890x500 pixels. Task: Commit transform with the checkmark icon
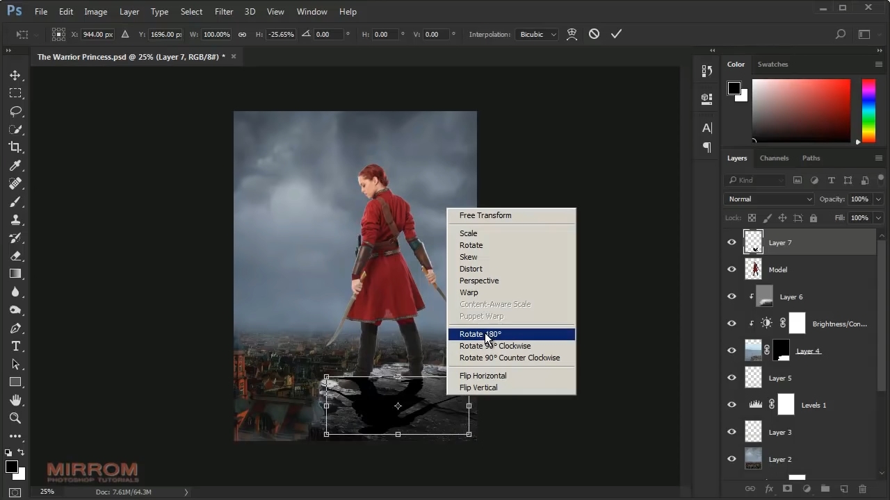tap(616, 34)
